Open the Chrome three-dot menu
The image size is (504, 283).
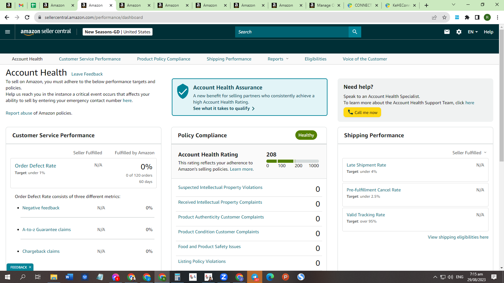497,17
